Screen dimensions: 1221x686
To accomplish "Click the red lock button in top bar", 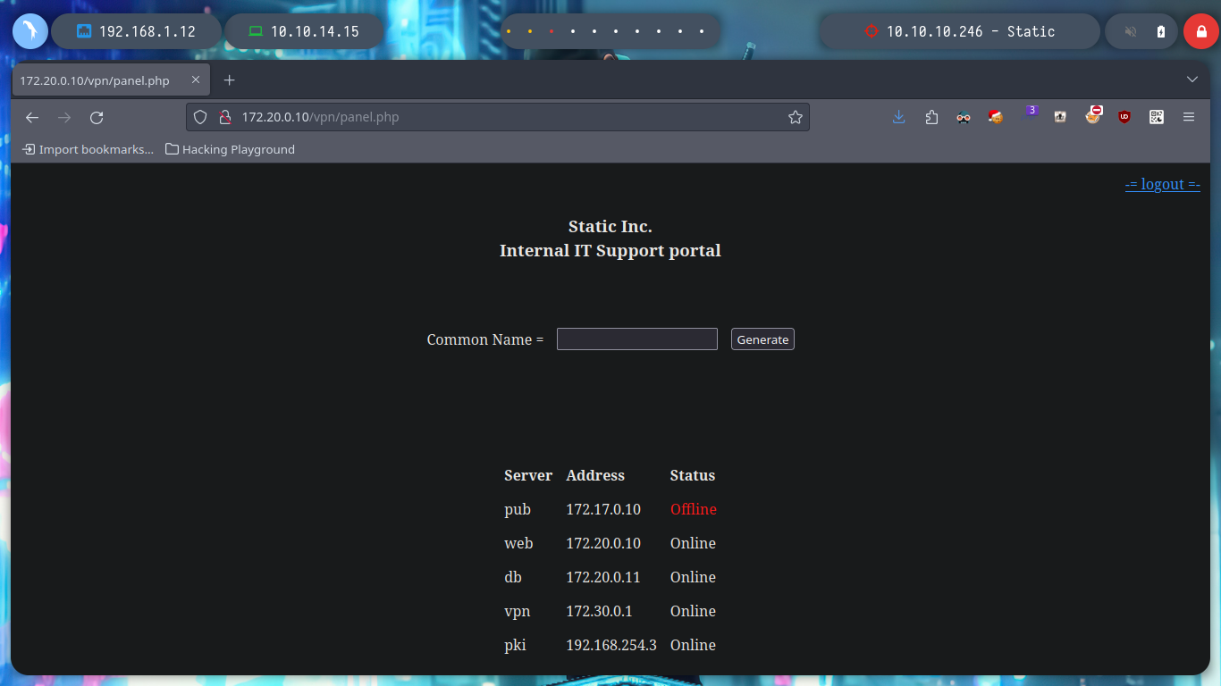I will click(1201, 31).
